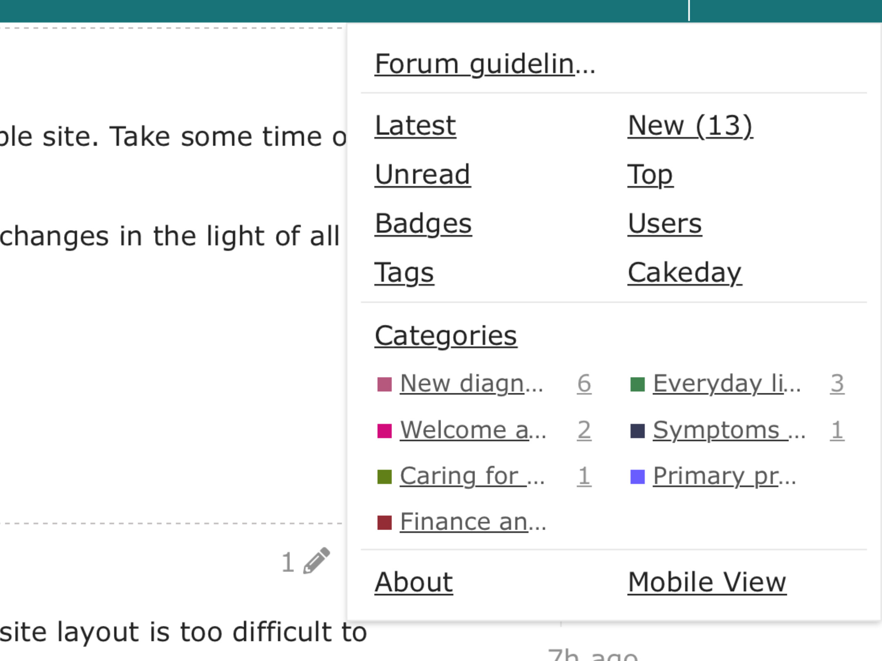This screenshot has height=661, width=882.
Task: Browse the Tags page
Action: pyautogui.click(x=404, y=273)
